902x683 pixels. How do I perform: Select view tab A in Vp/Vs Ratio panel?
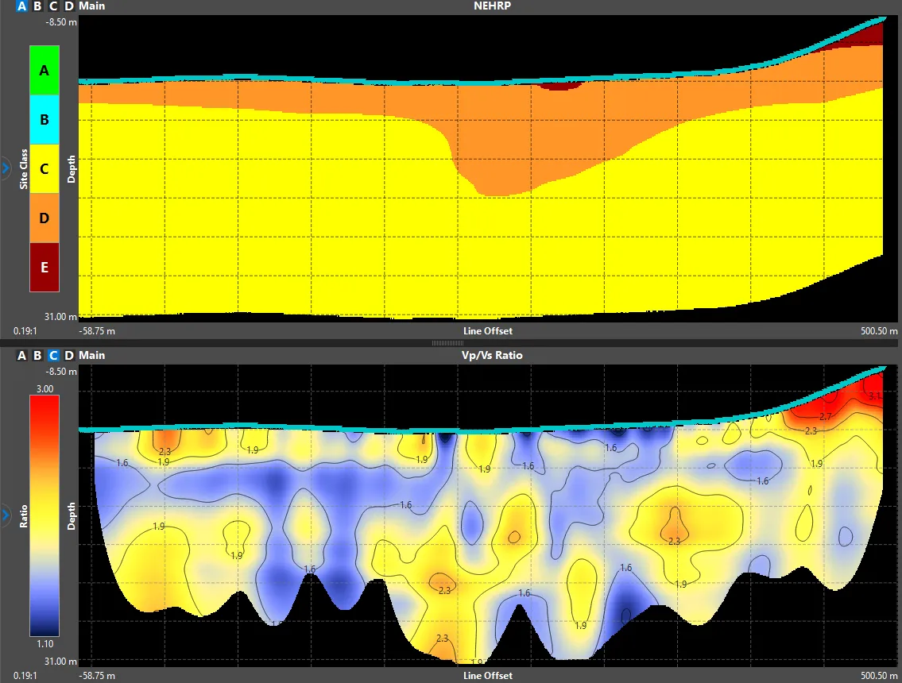22,355
